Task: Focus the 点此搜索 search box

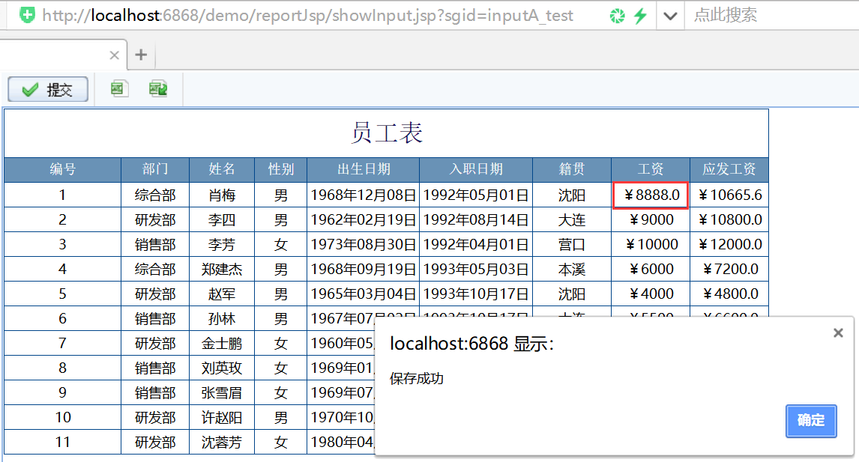Action: [773, 15]
